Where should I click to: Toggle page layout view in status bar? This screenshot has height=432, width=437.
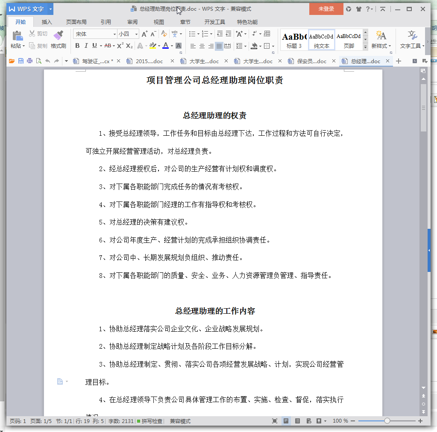click(286, 421)
